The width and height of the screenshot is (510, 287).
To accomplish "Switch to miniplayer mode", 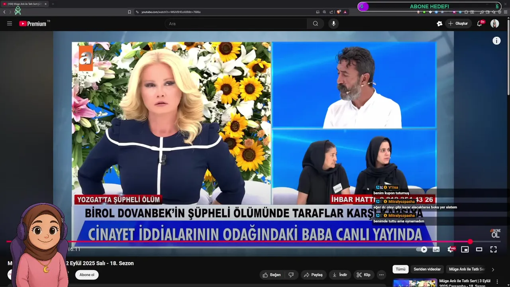I will (465, 250).
